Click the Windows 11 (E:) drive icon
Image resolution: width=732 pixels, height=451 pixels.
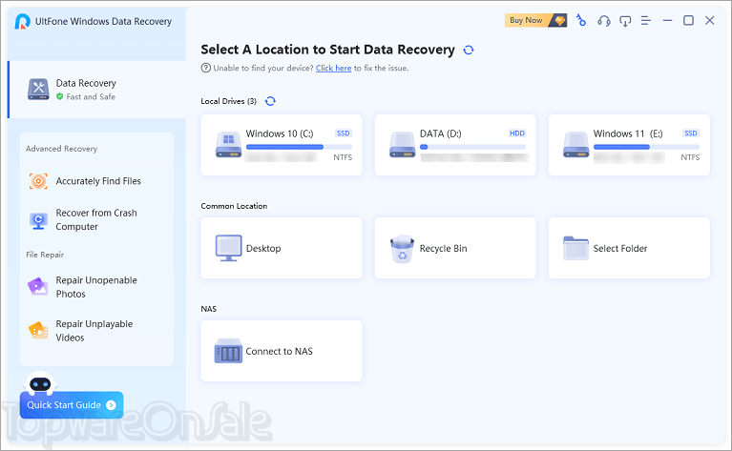(x=575, y=145)
